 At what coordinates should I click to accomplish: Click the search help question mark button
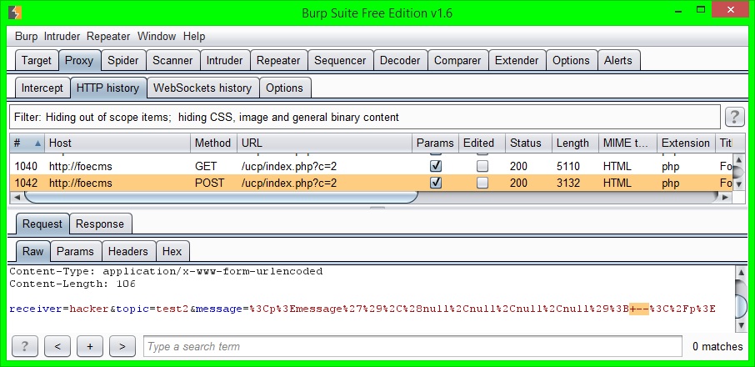point(25,346)
